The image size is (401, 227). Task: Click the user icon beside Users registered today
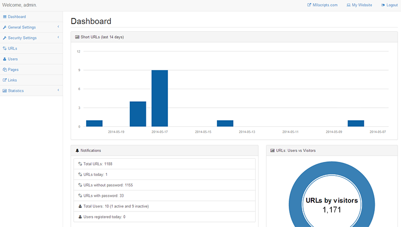pyautogui.click(x=80, y=217)
